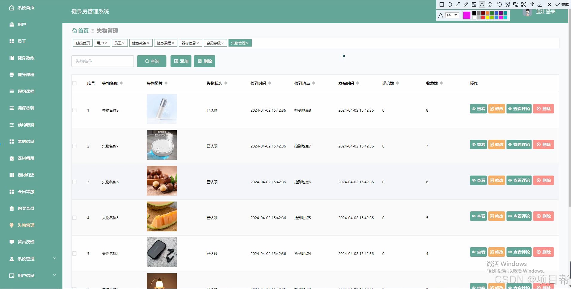Screen dimensions: 571x289
Task: Open the font size 14 dropdown
Action: [x=452, y=15]
